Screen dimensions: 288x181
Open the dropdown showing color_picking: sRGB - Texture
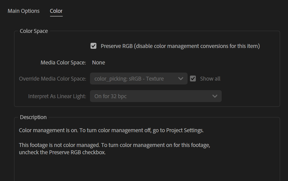(134, 79)
